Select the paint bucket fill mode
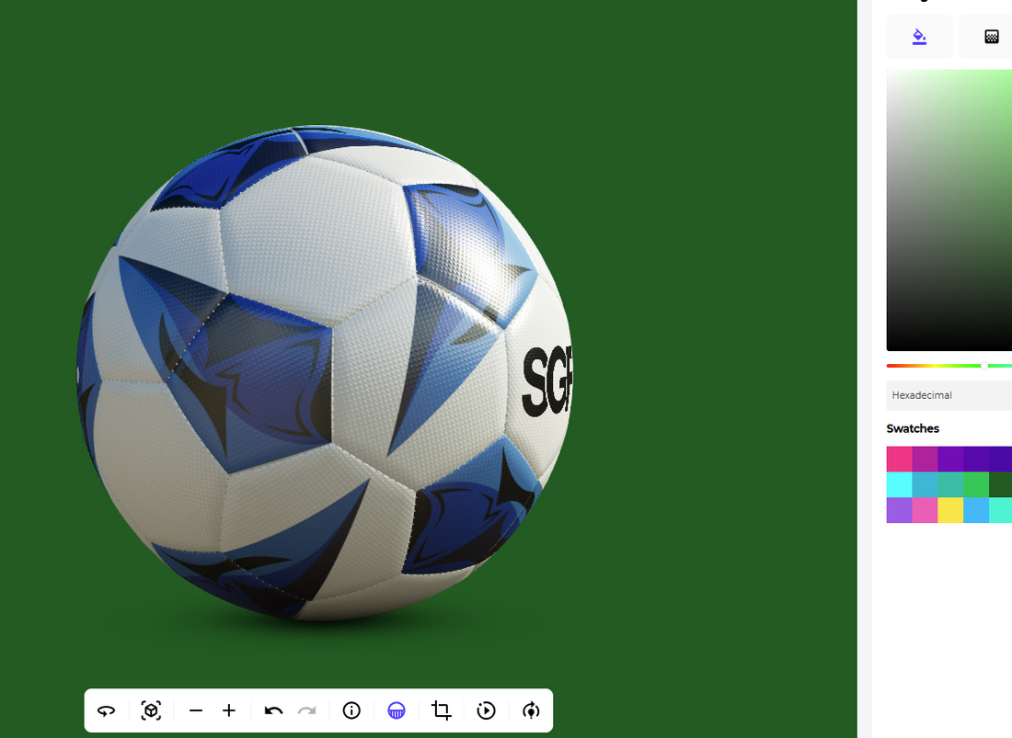 [x=919, y=36]
